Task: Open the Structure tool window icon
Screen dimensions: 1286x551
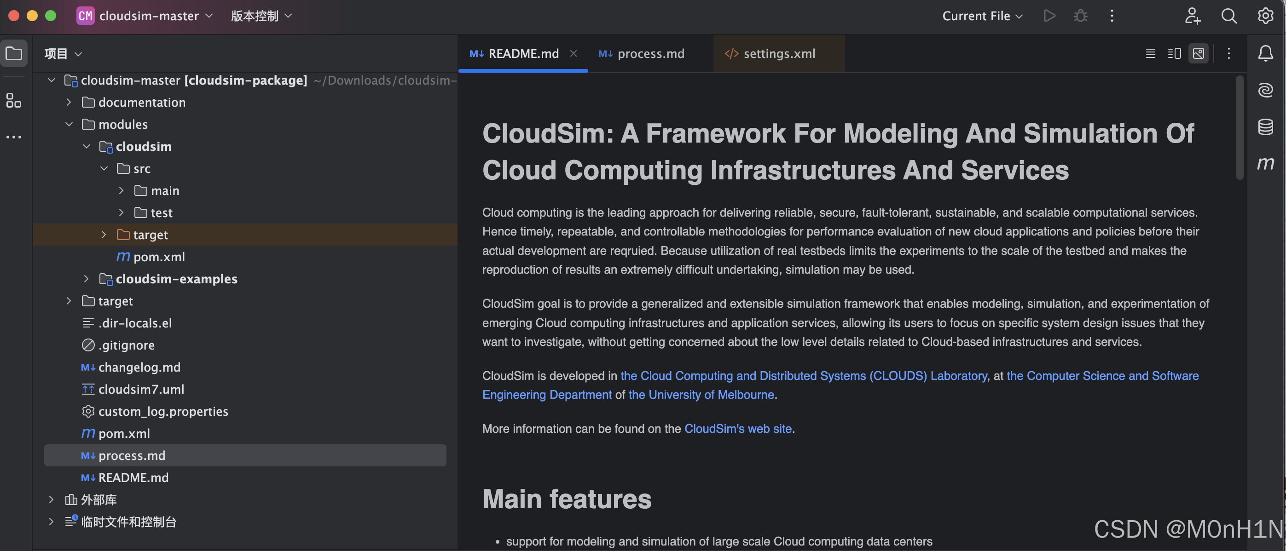Action: (x=13, y=100)
